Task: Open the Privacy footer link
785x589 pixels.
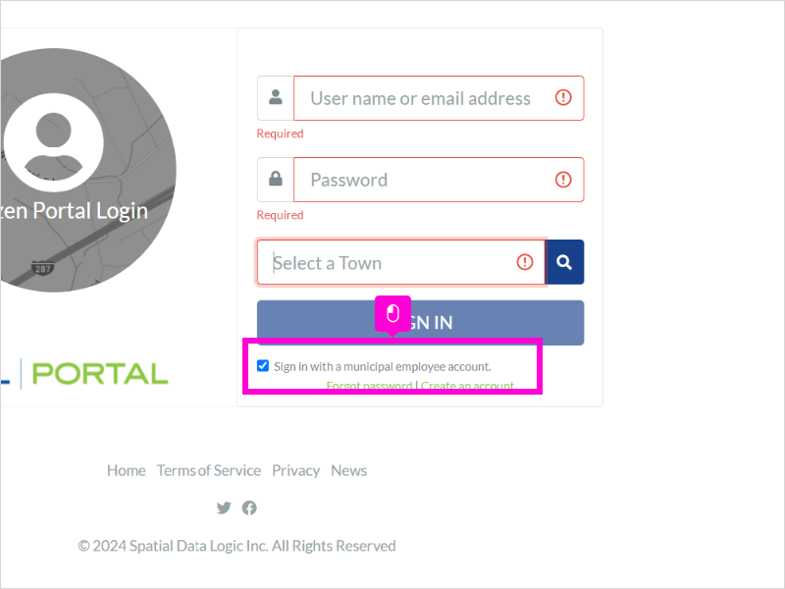Action: click(x=296, y=470)
